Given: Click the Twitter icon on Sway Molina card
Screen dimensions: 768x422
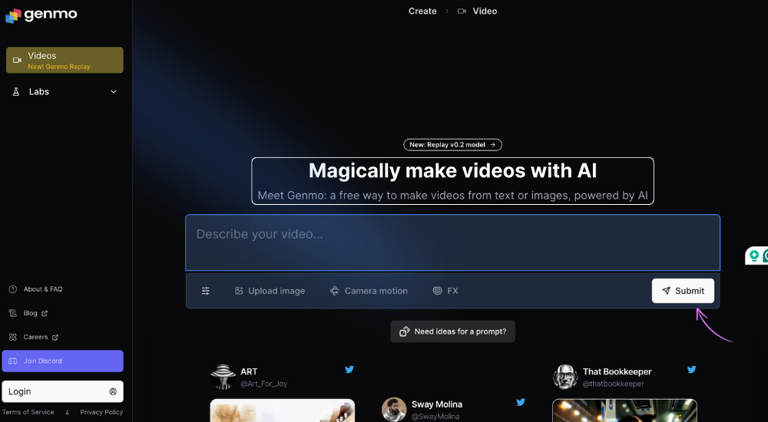Looking at the screenshot, I should tap(521, 402).
